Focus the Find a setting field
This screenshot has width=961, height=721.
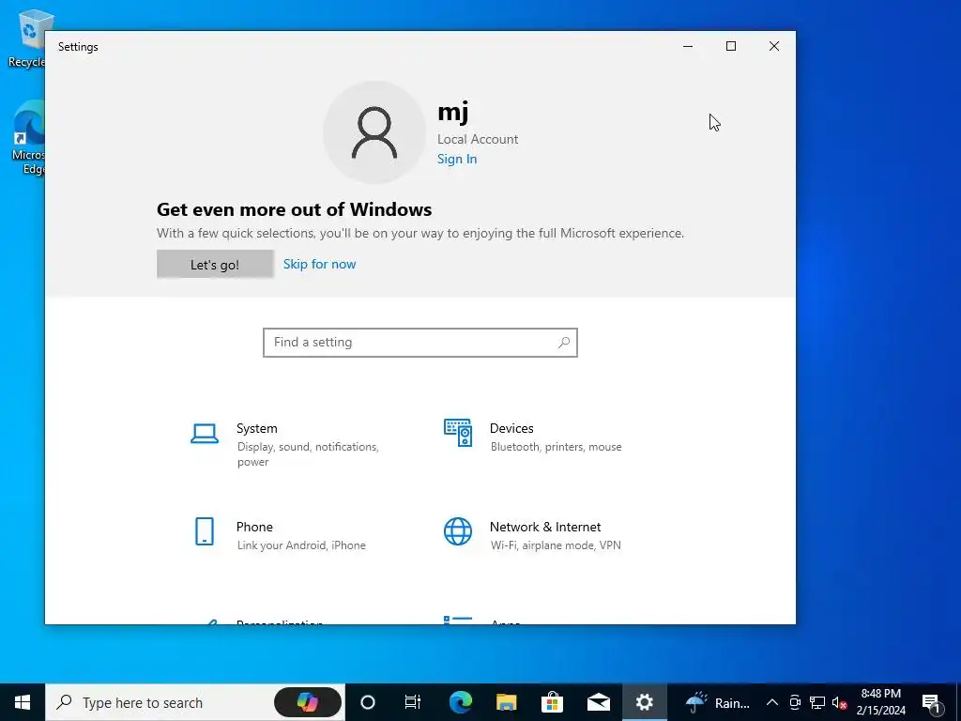point(420,342)
